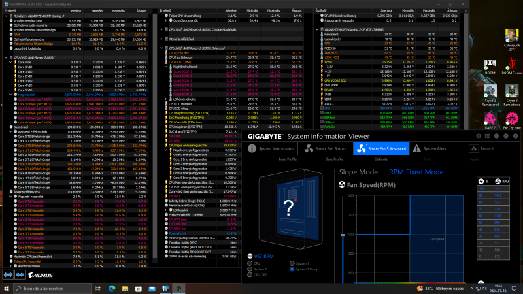Click the PC case image with question mark

pos(290,208)
